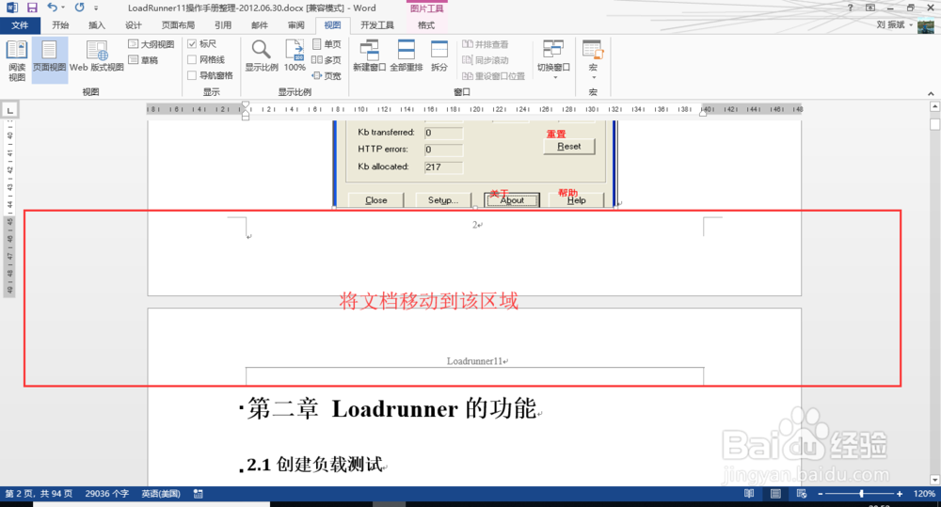Split the document window (拆分)

point(439,55)
